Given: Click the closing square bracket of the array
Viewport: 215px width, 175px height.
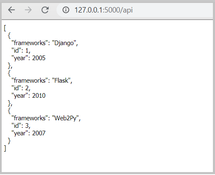Looking at the screenshot, I should click(x=5, y=148).
